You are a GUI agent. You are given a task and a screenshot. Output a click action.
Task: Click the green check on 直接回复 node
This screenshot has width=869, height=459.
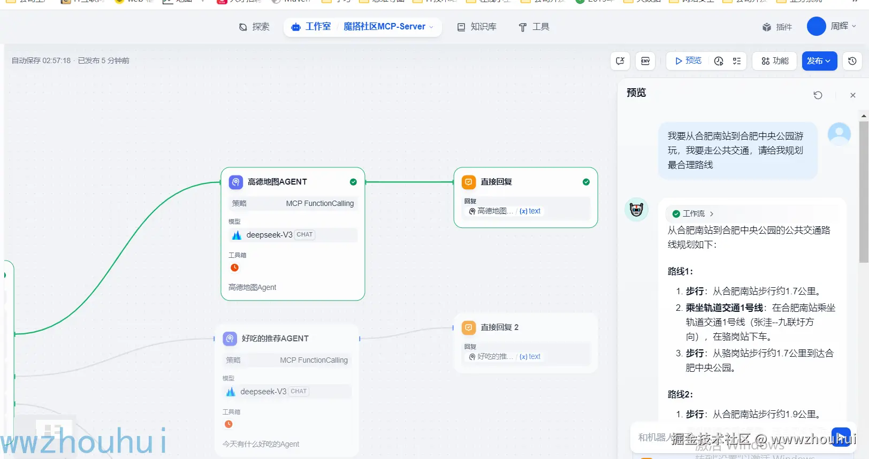586,182
